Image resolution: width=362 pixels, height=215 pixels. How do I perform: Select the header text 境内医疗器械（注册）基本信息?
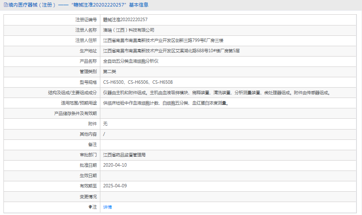(x=78, y=5)
